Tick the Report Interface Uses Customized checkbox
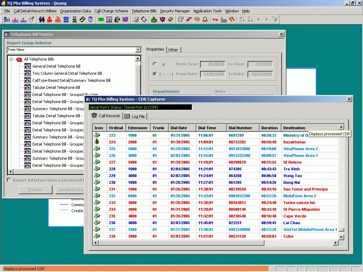The width and height of the screenshot is (363, 272). point(9,180)
